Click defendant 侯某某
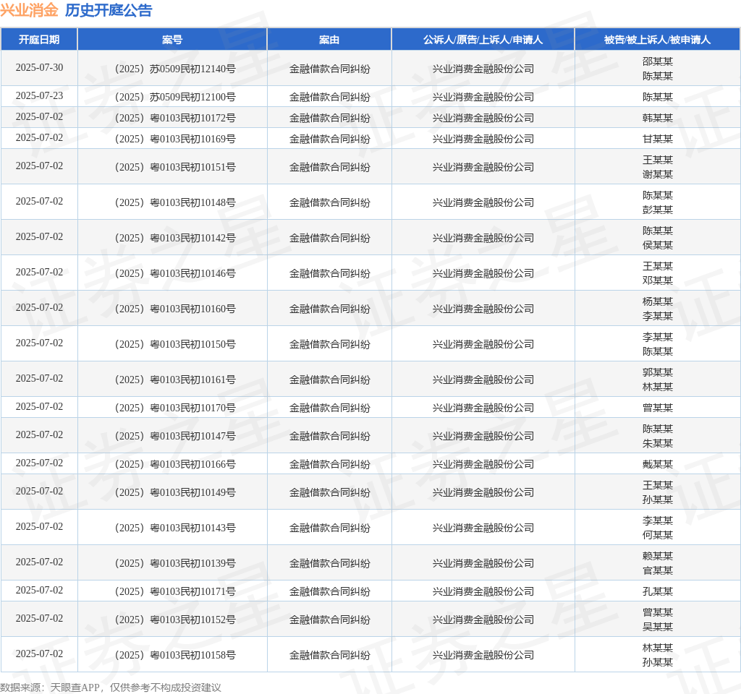 pyautogui.click(x=657, y=246)
